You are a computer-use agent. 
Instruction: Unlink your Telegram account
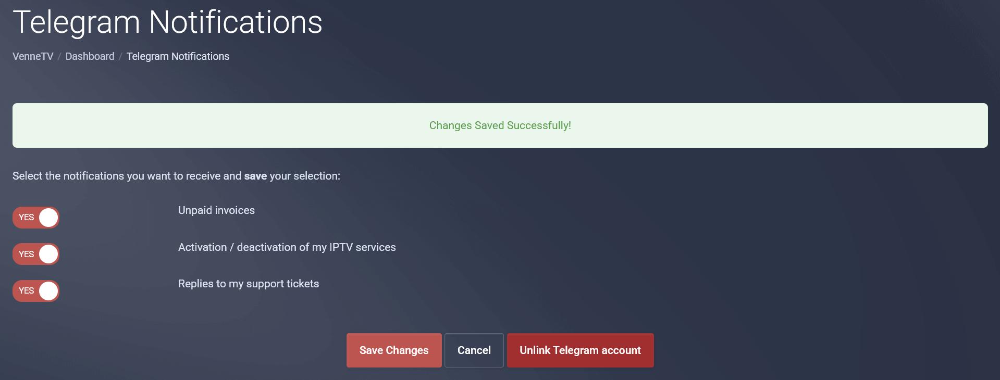pyautogui.click(x=580, y=350)
